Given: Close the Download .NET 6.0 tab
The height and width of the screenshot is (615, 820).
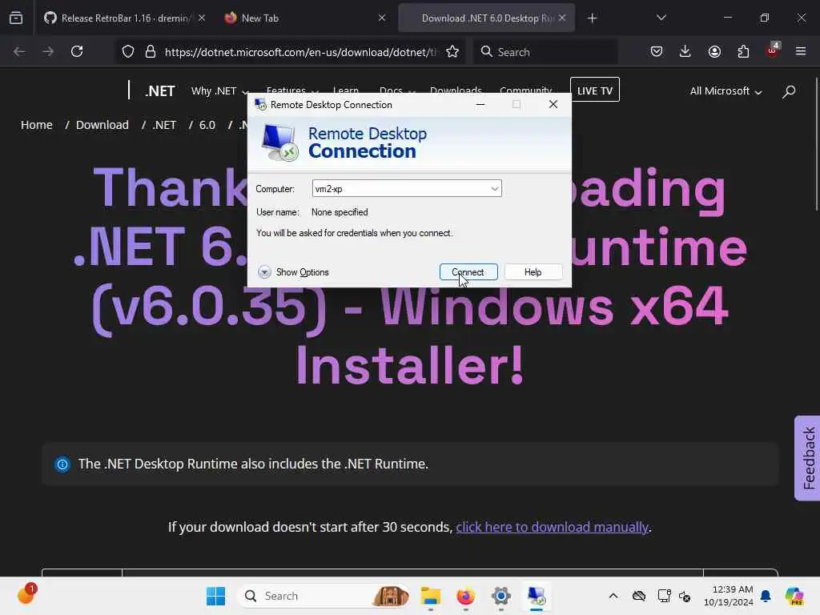Looking at the screenshot, I should 562,18.
